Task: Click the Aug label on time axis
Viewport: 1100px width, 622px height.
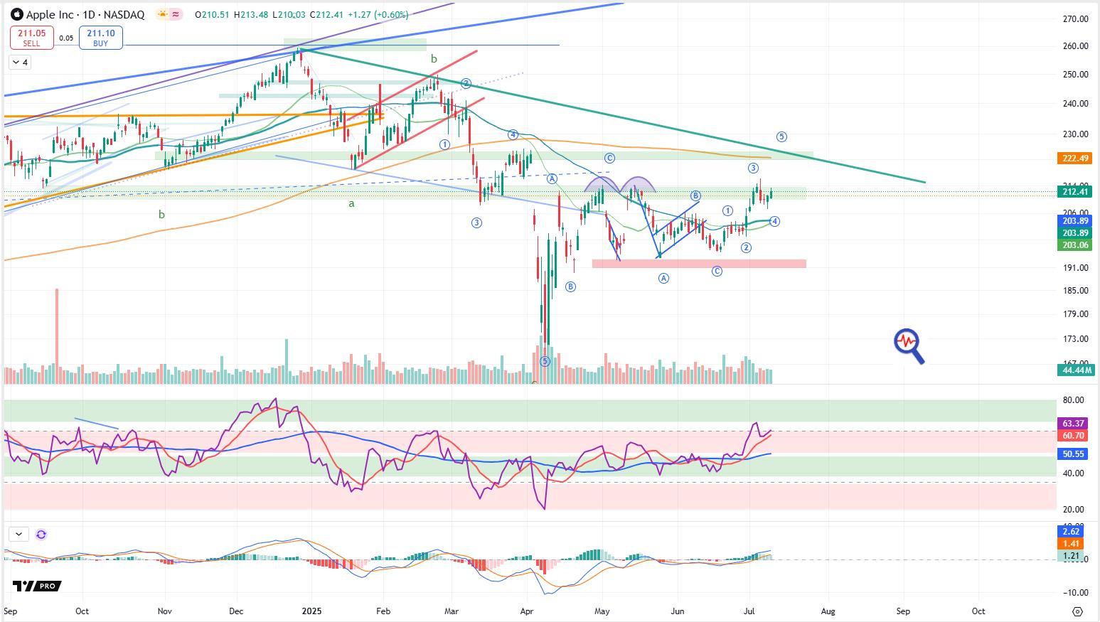Action: [828, 611]
